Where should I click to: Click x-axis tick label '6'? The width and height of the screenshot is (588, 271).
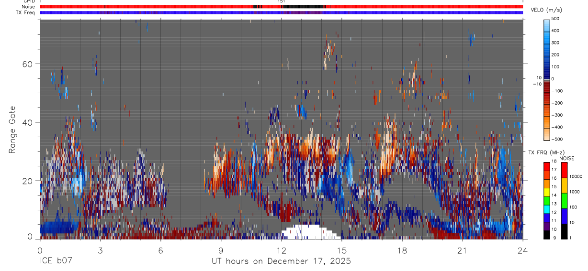[x=160, y=250]
